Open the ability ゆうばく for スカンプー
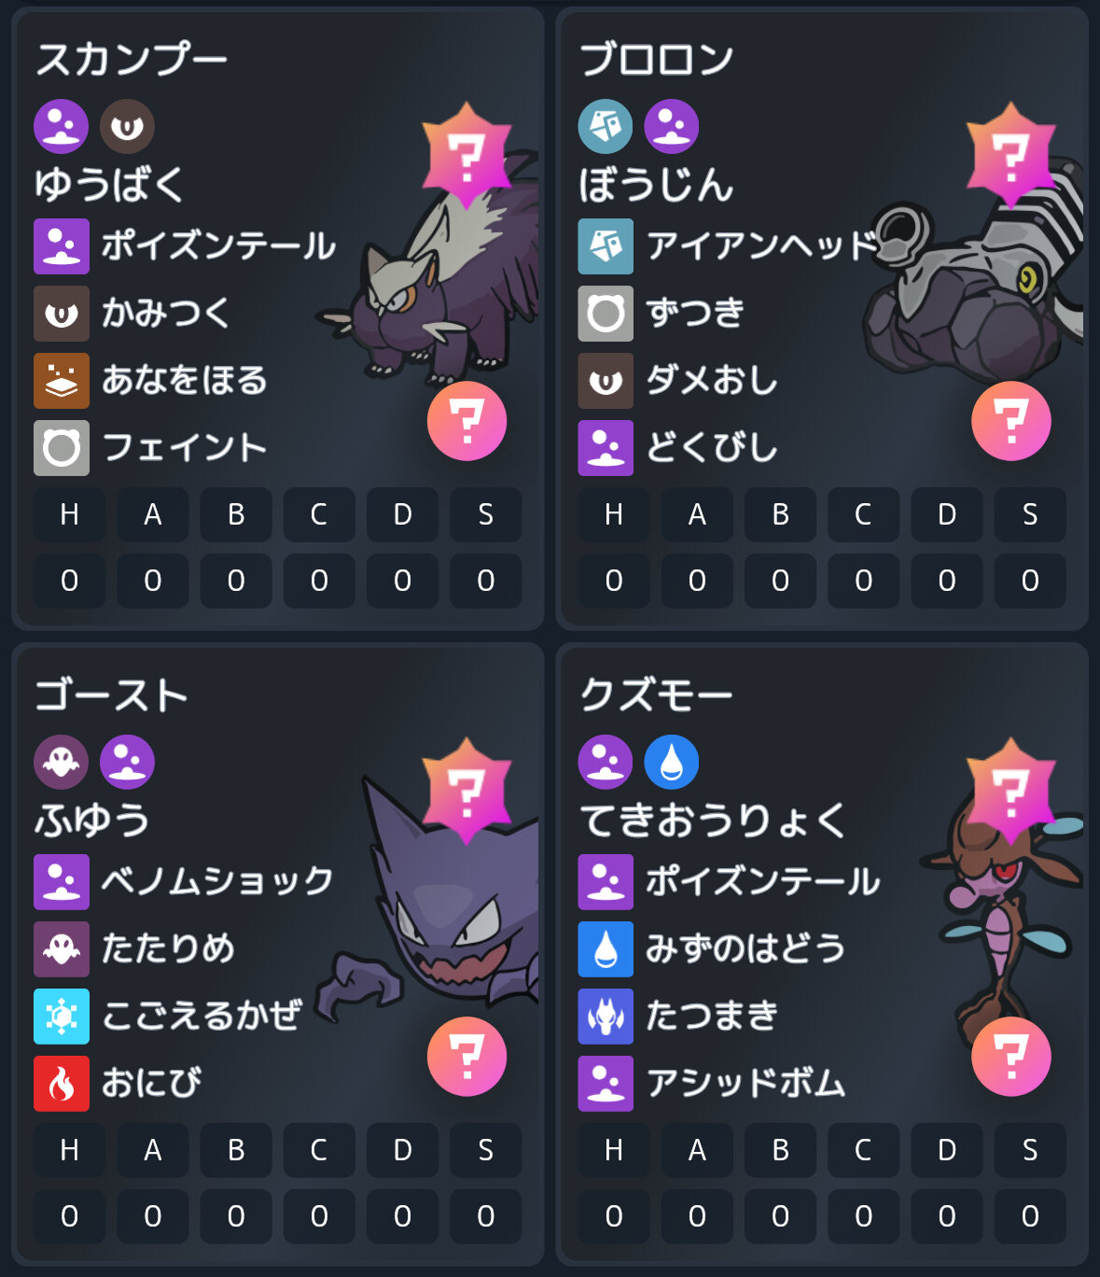 click(110, 184)
